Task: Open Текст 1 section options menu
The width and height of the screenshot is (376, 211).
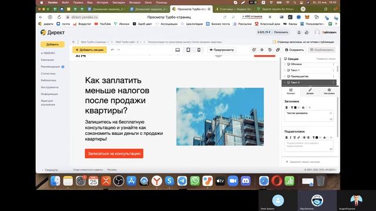Action: click(x=333, y=70)
